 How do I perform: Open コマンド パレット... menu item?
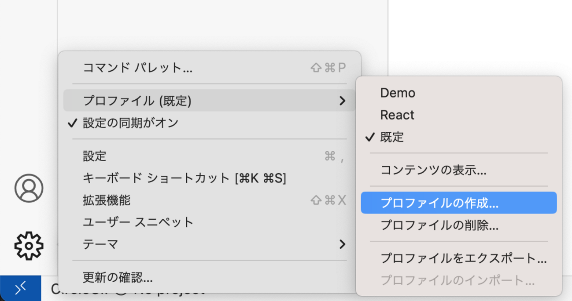tap(137, 68)
